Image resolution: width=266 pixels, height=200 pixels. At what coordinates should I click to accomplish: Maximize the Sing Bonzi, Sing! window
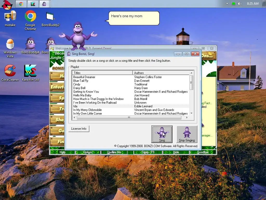tap(187, 54)
